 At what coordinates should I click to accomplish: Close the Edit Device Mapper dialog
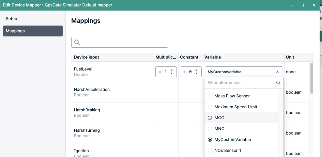[x=314, y=5]
